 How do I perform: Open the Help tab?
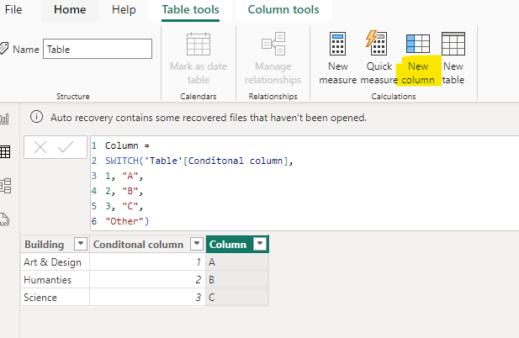coord(124,9)
